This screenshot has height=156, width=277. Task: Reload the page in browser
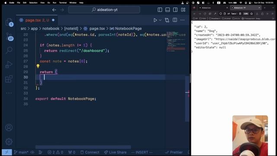205,13
